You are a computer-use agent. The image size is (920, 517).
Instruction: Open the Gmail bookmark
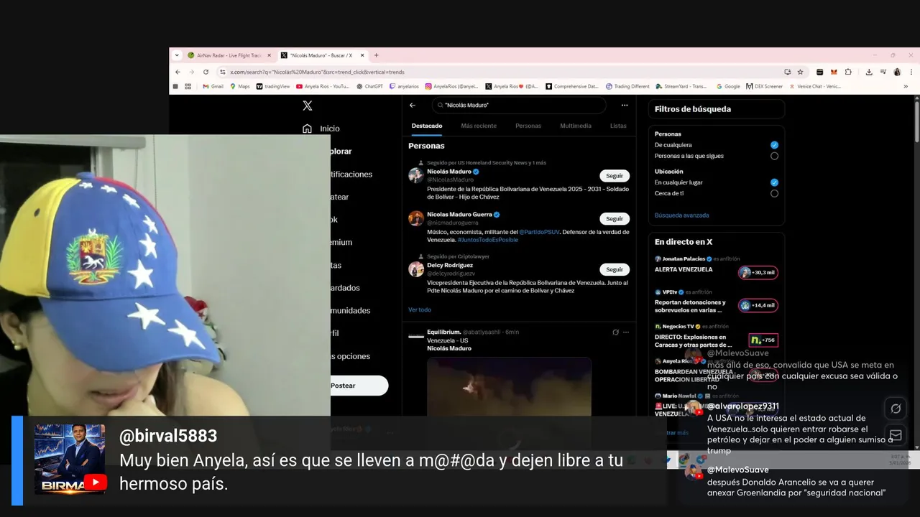click(x=213, y=86)
